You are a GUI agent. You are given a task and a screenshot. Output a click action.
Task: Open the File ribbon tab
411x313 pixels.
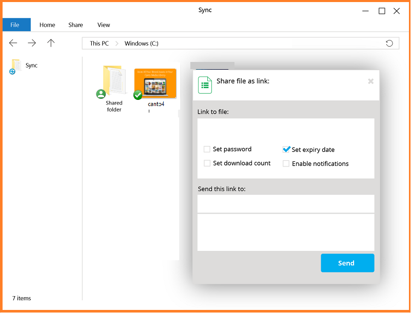coord(16,25)
